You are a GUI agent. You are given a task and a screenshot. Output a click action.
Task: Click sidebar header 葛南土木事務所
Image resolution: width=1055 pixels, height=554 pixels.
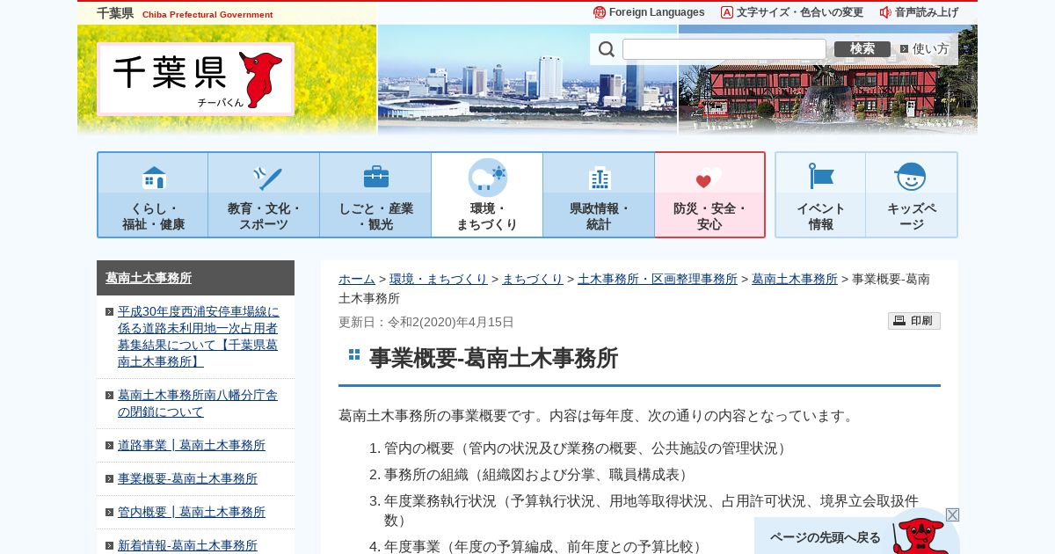(x=149, y=278)
